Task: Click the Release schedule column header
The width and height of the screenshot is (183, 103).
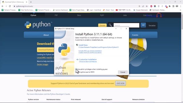Action: [x=138, y=100]
